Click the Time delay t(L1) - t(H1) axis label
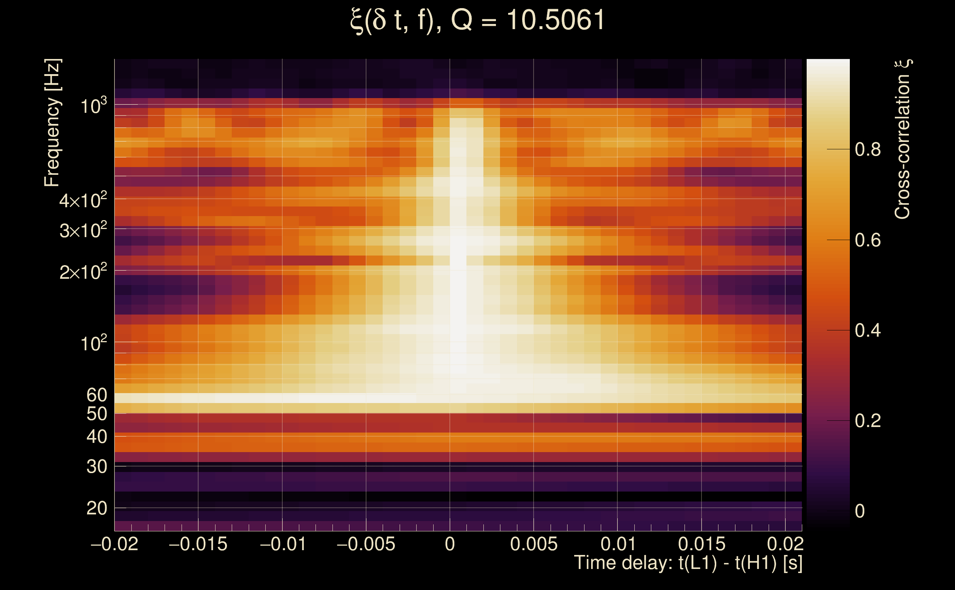Screen dimensions: 955x590 (688, 563)
